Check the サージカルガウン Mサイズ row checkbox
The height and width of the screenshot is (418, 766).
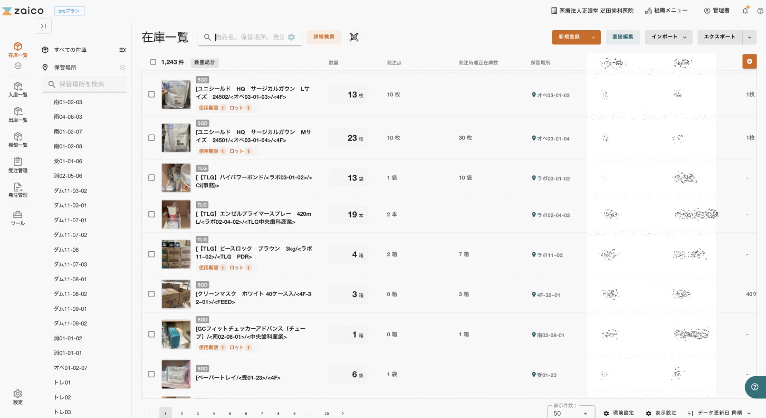pyautogui.click(x=152, y=138)
